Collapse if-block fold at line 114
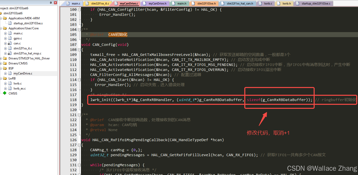This screenshot has height=175, width=358. click(79, 80)
